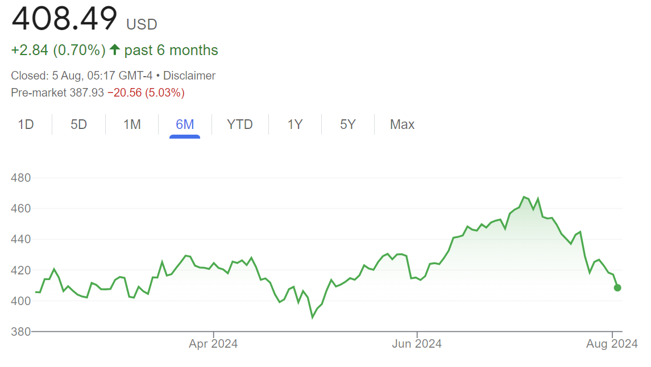Switch to the 1D time range tab

point(26,124)
